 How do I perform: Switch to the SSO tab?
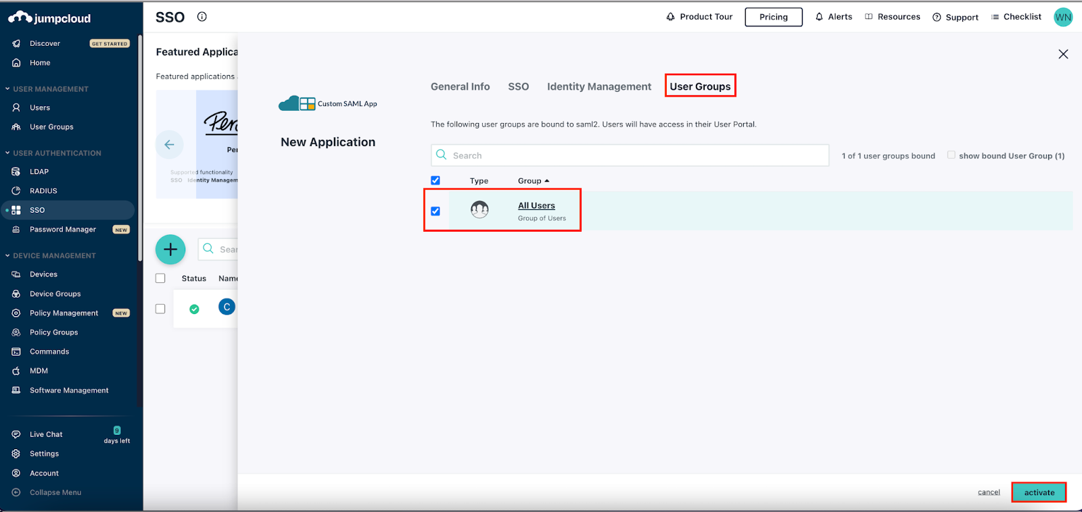click(x=519, y=86)
